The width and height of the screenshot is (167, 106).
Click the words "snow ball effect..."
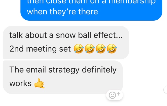pos(89,35)
